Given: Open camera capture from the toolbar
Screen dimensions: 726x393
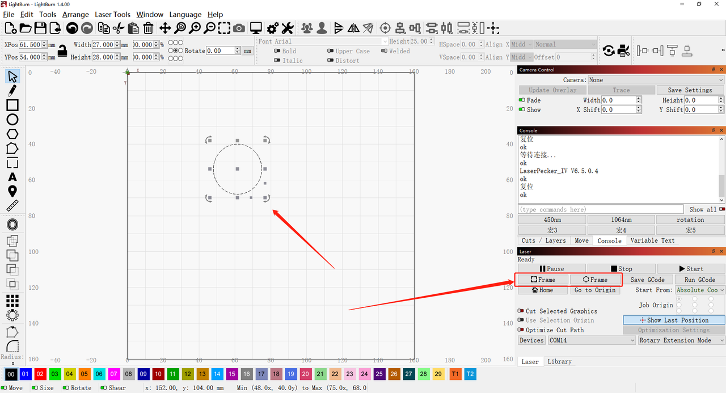Looking at the screenshot, I should pos(239,28).
